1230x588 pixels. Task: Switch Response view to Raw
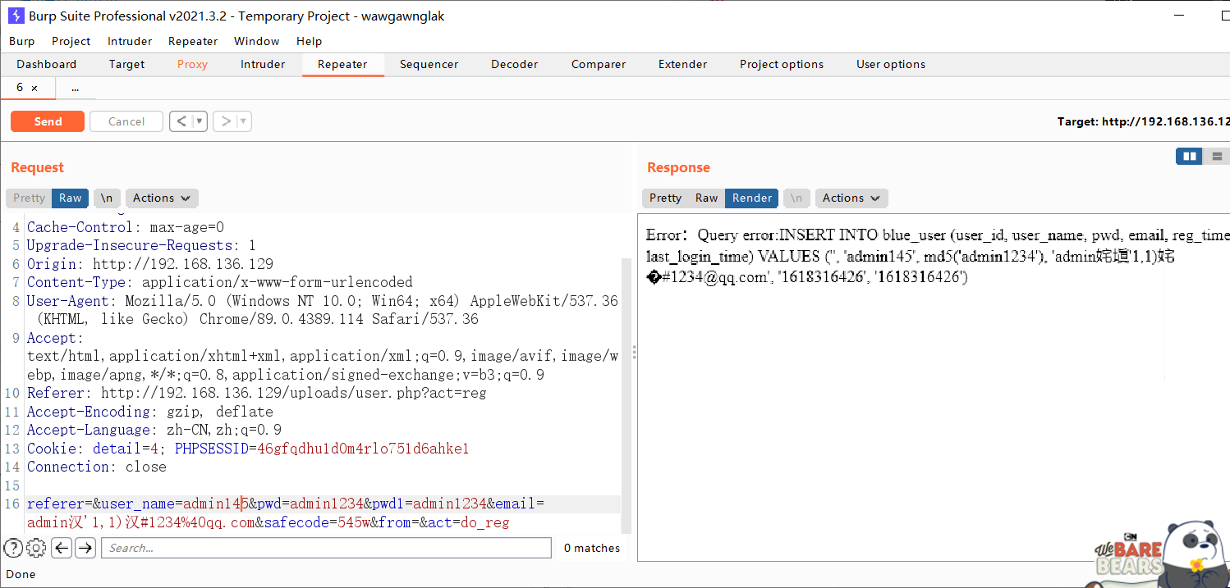[706, 198]
